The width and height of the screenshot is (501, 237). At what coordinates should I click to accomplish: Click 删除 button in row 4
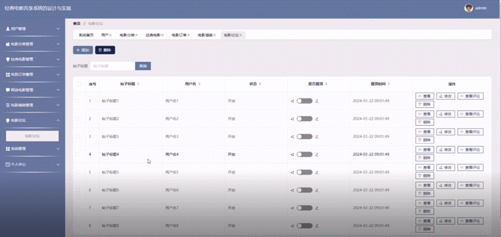[x=424, y=158]
